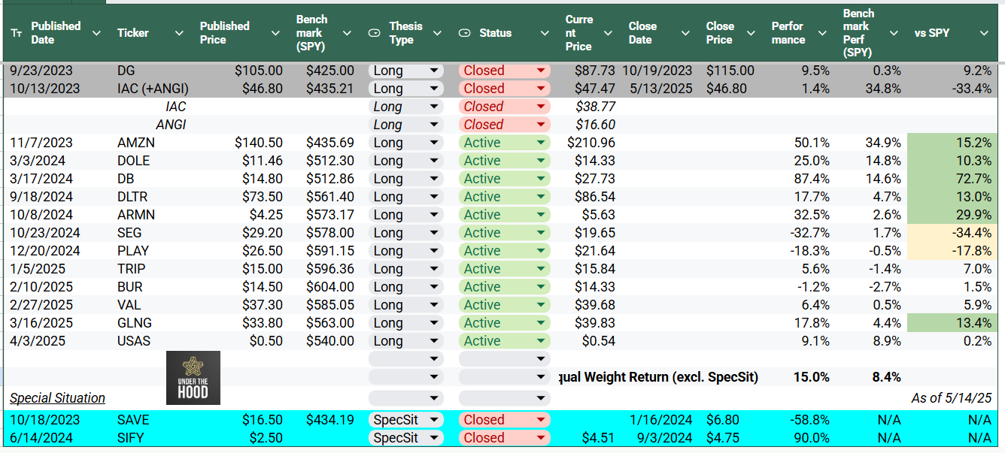Select the As of 5/14/25 cell
This screenshot has height=453, width=1005.
[951, 398]
